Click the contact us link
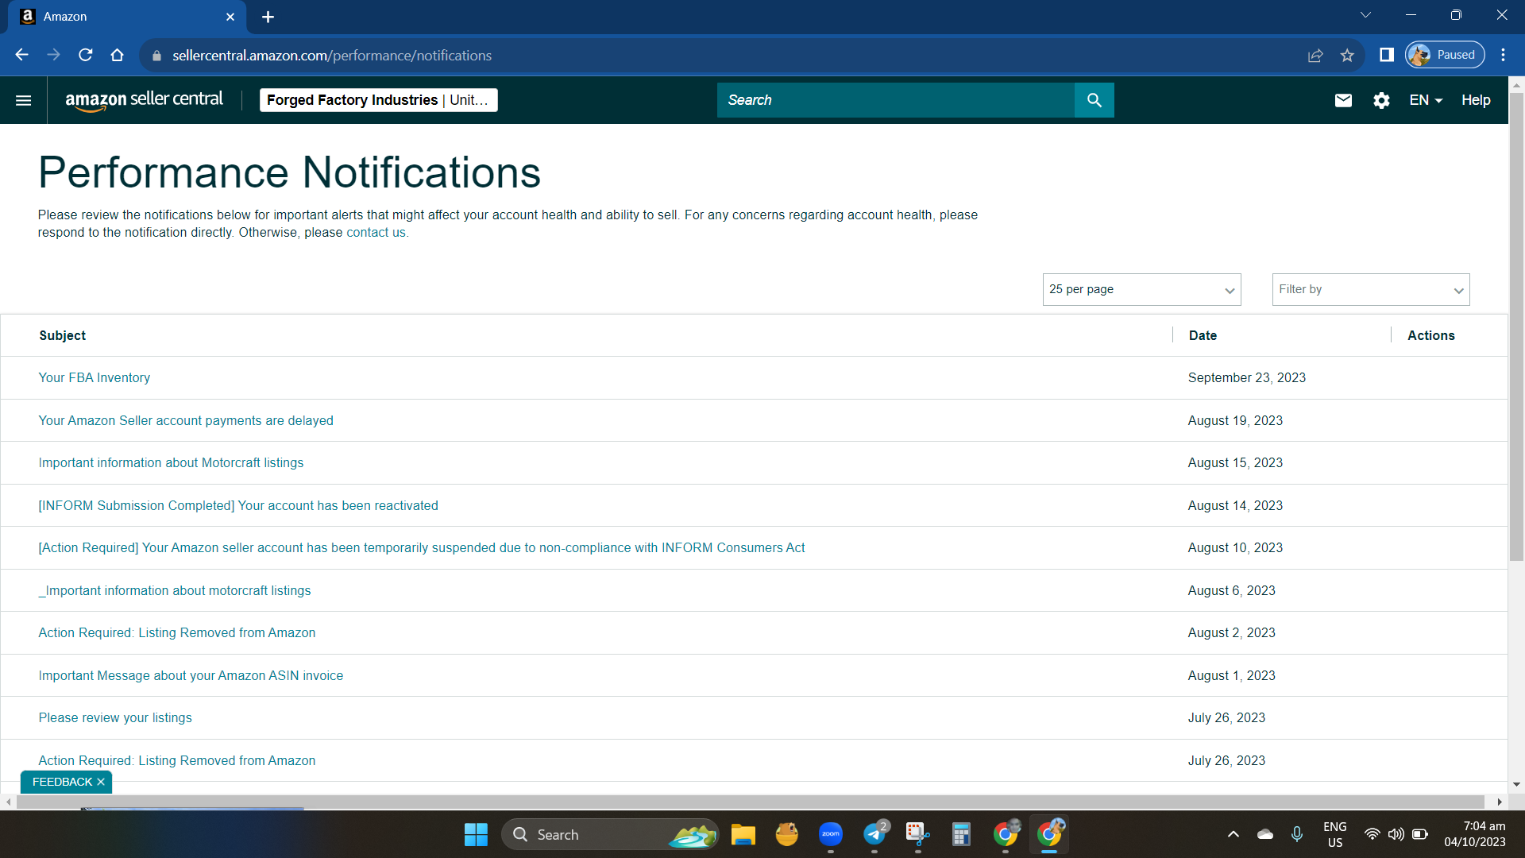The width and height of the screenshot is (1525, 858). [376, 233]
